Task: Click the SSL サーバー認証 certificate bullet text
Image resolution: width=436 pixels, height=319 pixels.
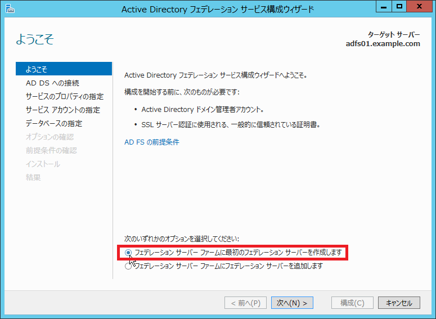Action: [x=231, y=124]
